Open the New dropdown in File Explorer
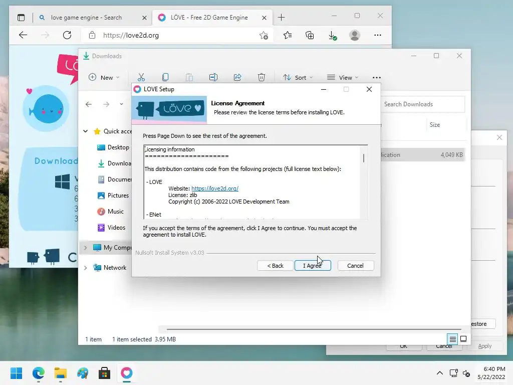 (104, 77)
